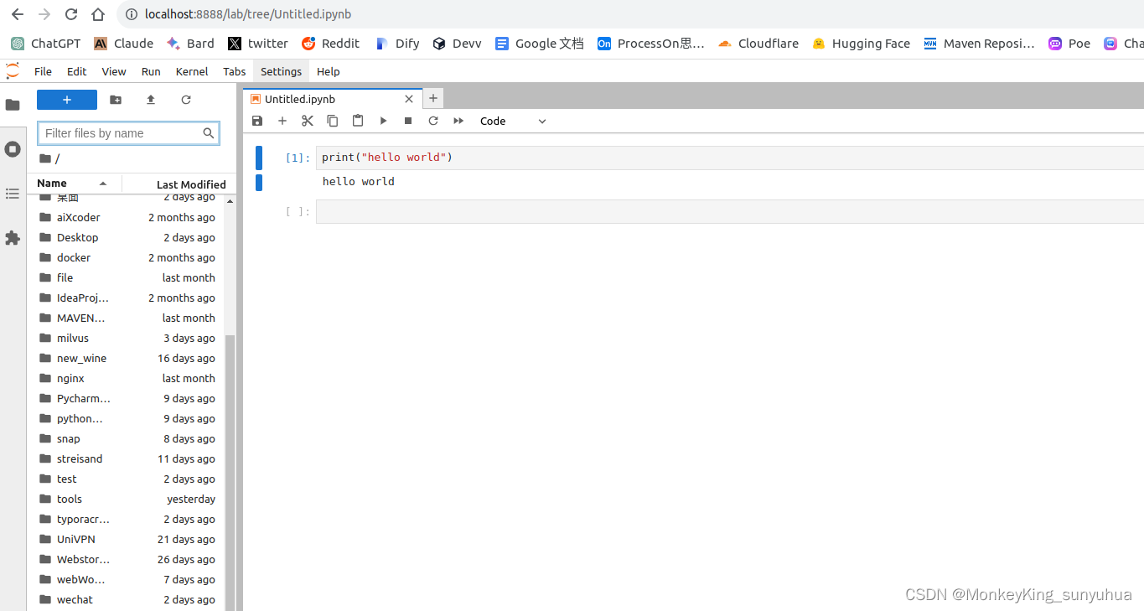Paste cell from clipboard icon
The image size is (1144, 611).
pyautogui.click(x=358, y=121)
